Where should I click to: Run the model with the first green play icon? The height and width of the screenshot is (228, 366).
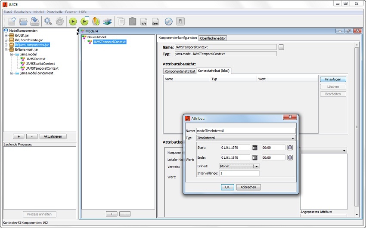[x=73, y=21]
